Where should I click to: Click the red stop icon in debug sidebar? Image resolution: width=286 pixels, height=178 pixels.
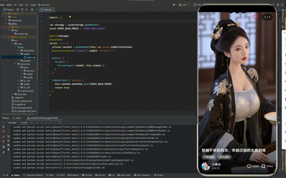click(x=4, y=131)
